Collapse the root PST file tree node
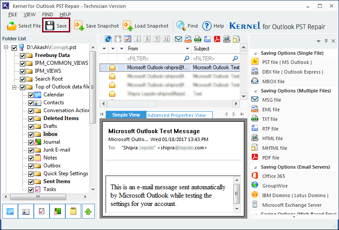The width and height of the screenshot is (339, 230). pyautogui.click(x=6, y=47)
